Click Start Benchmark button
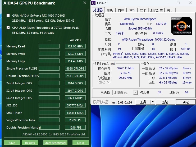The image size is (196, 147). click(x=55, y=143)
